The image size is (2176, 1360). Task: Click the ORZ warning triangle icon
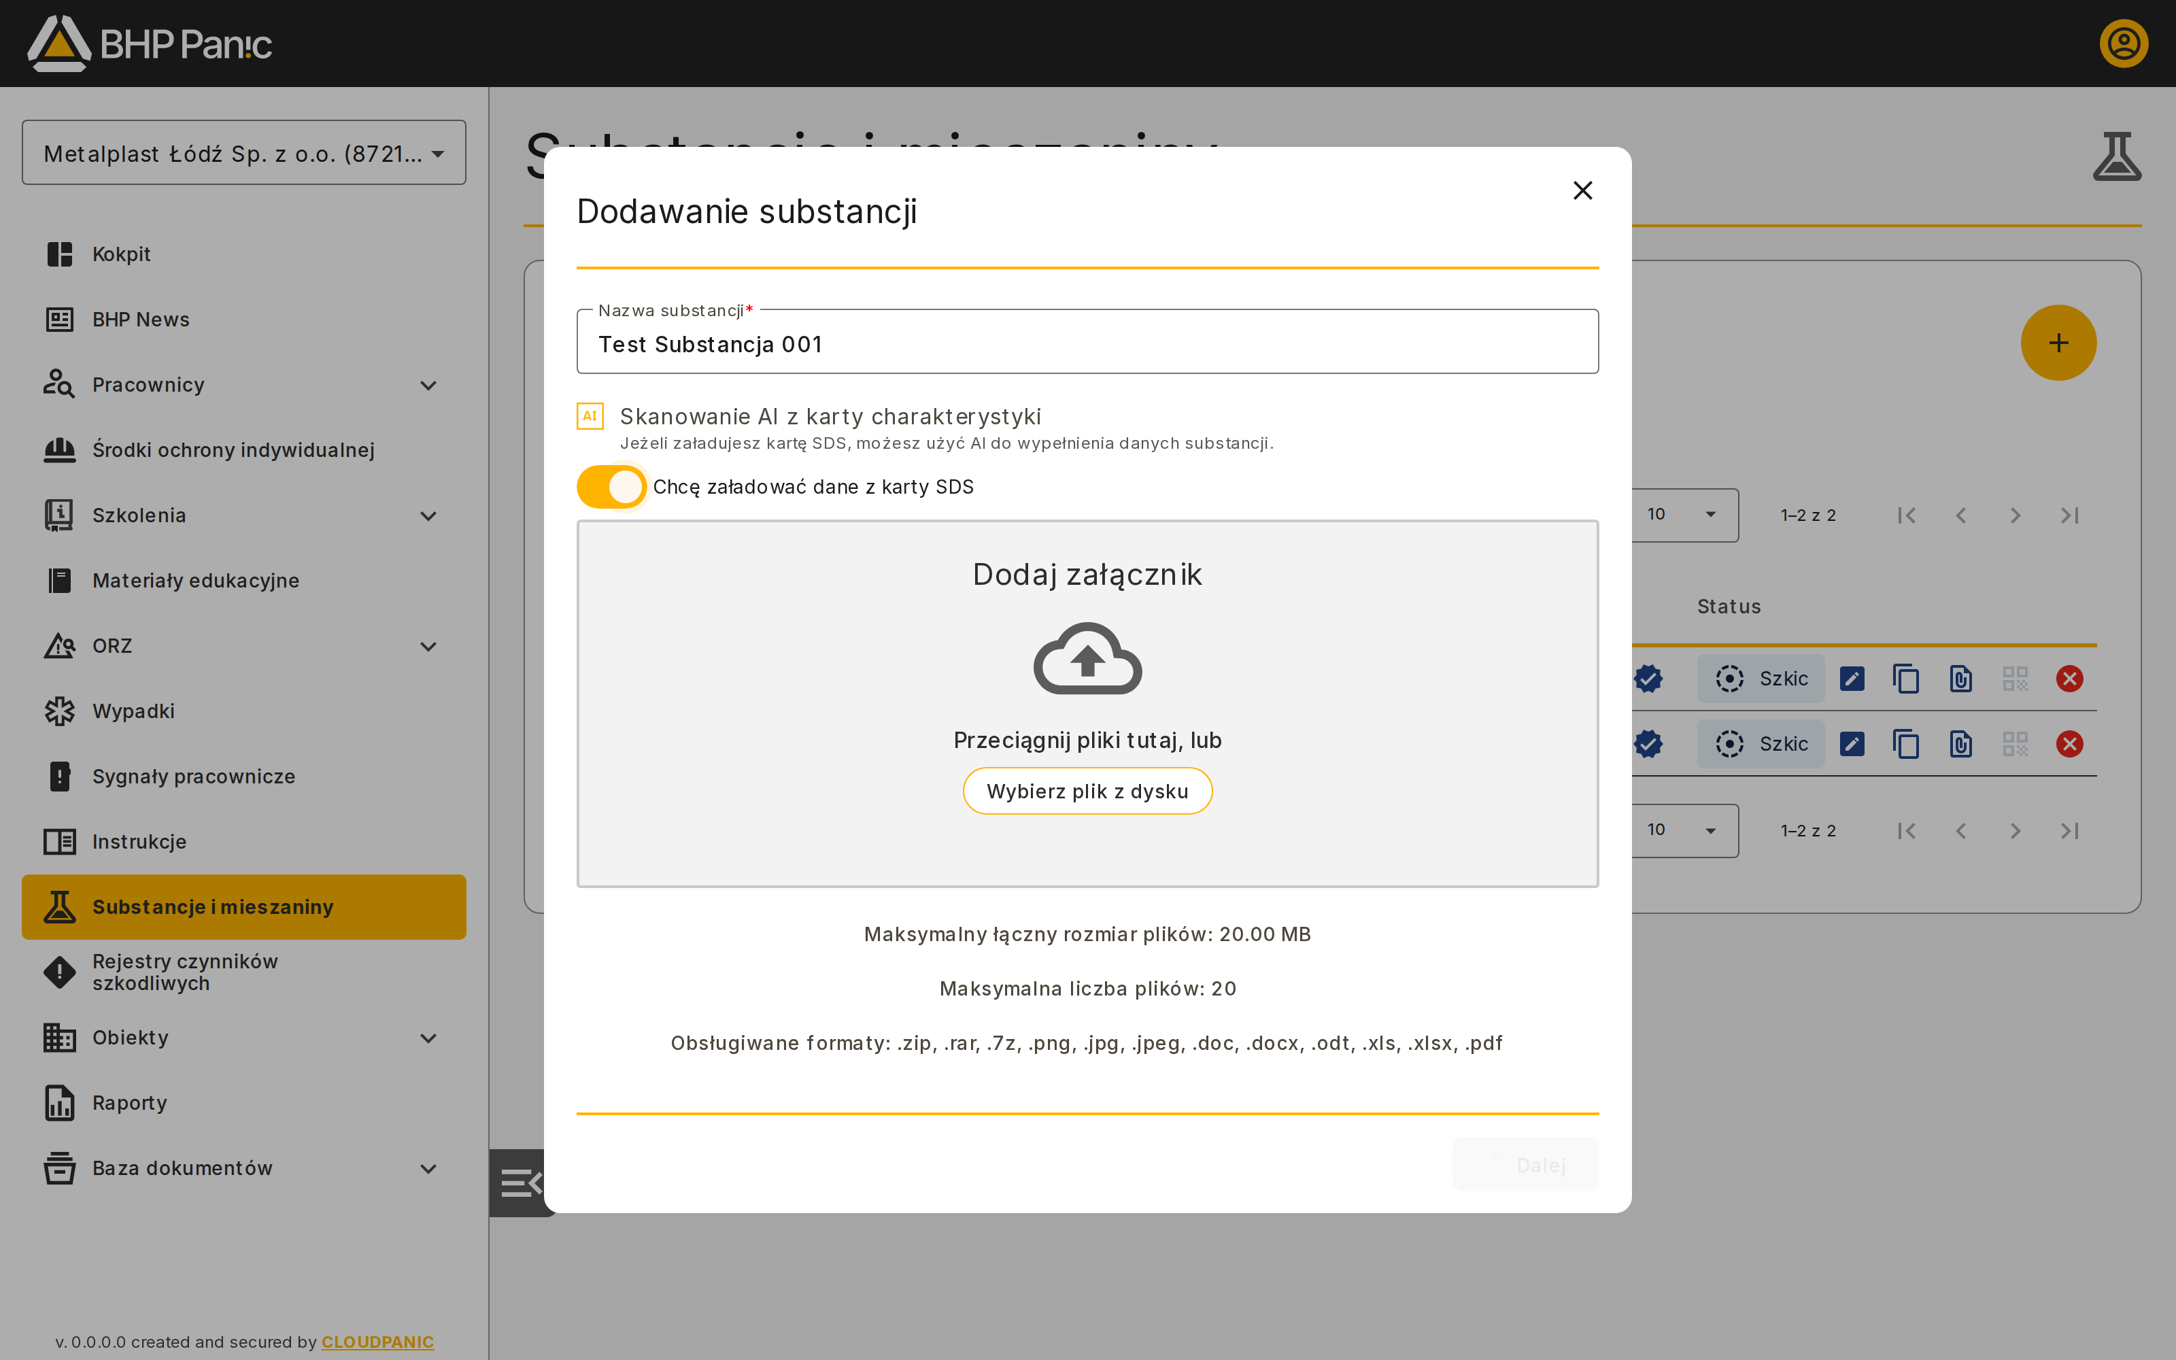59,646
